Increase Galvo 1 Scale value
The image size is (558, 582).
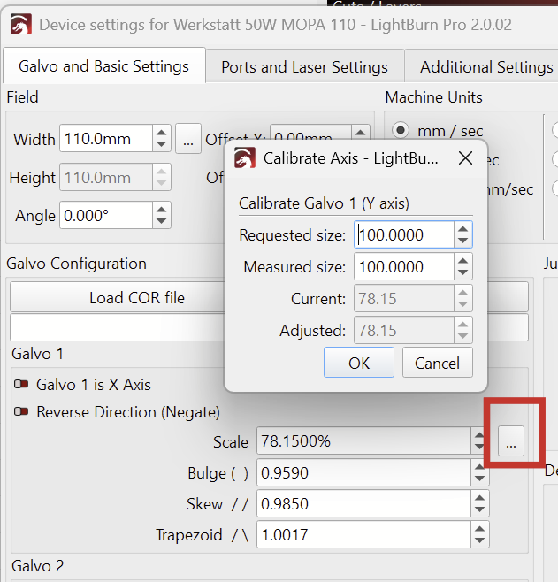tap(479, 435)
